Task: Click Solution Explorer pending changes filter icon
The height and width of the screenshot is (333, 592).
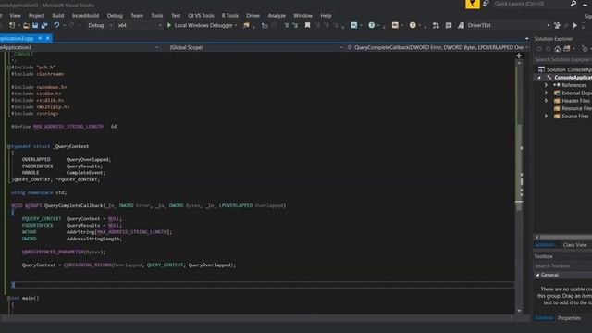Action: (585, 49)
